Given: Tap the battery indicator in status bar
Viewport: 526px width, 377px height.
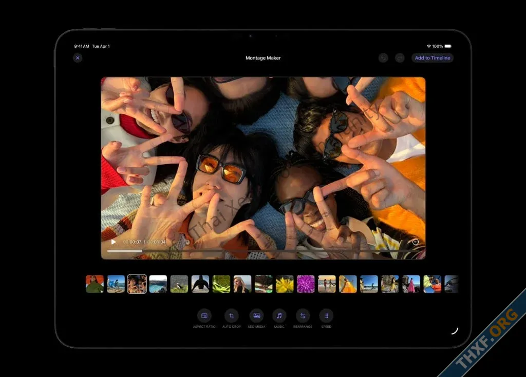Looking at the screenshot, I should (x=448, y=46).
